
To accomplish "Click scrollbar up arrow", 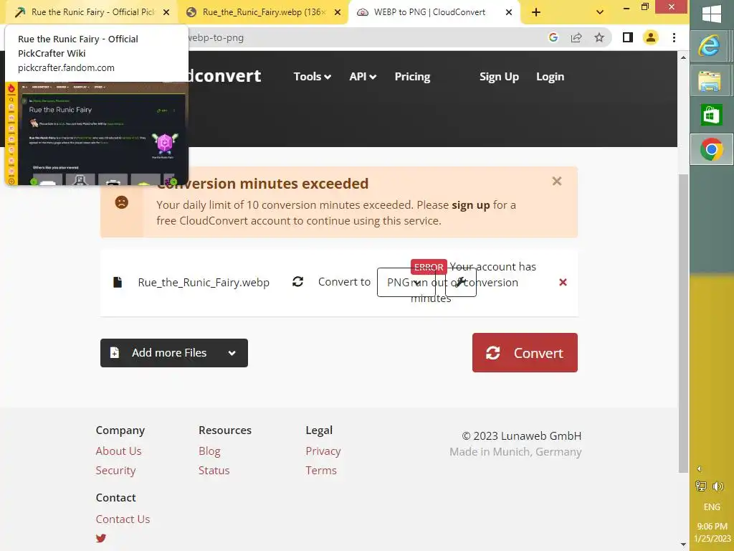I will (x=683, y=57).
